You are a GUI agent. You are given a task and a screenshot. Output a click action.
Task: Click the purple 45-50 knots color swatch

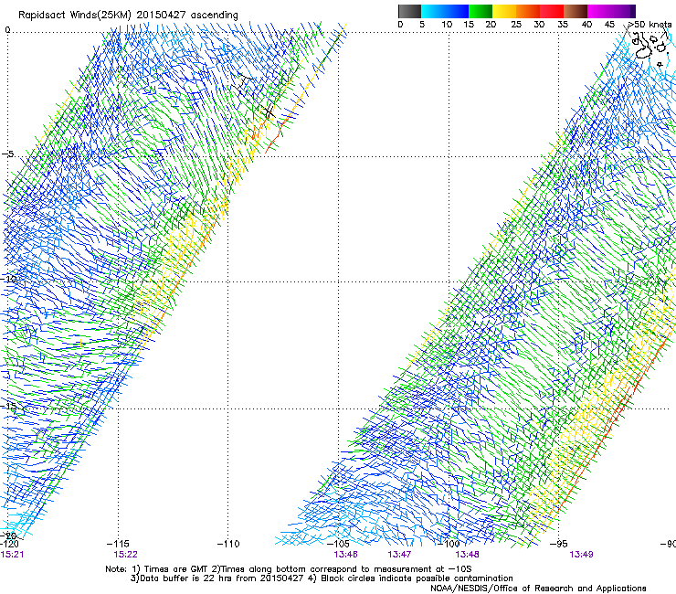pos(623,11)
